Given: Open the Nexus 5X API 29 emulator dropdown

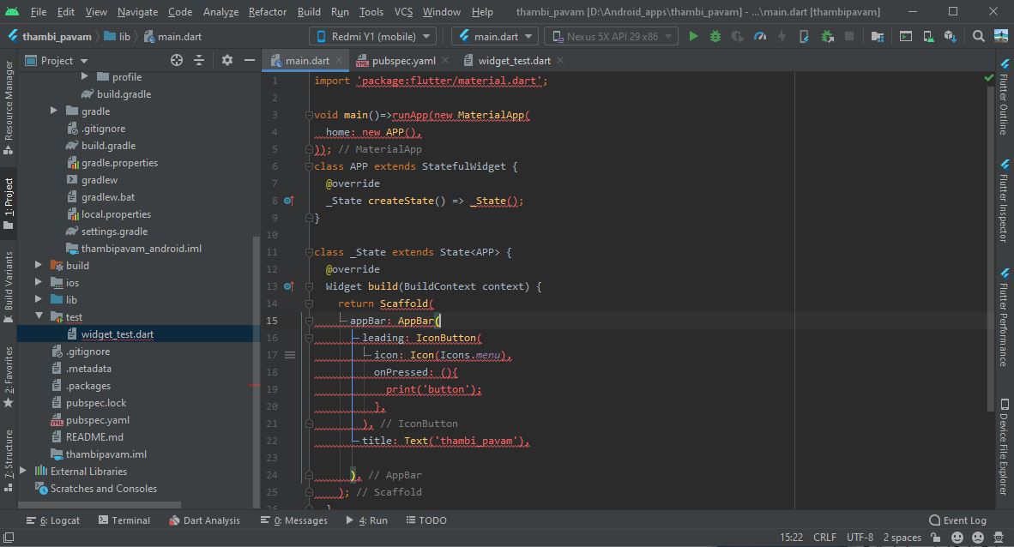Looking at the screenshot, I should [611, 36].
